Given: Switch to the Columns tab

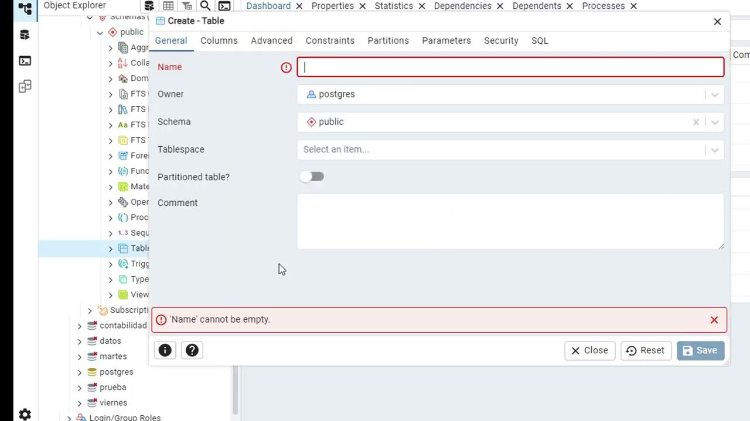Looking at the screenshot, I should pos(219,40).
